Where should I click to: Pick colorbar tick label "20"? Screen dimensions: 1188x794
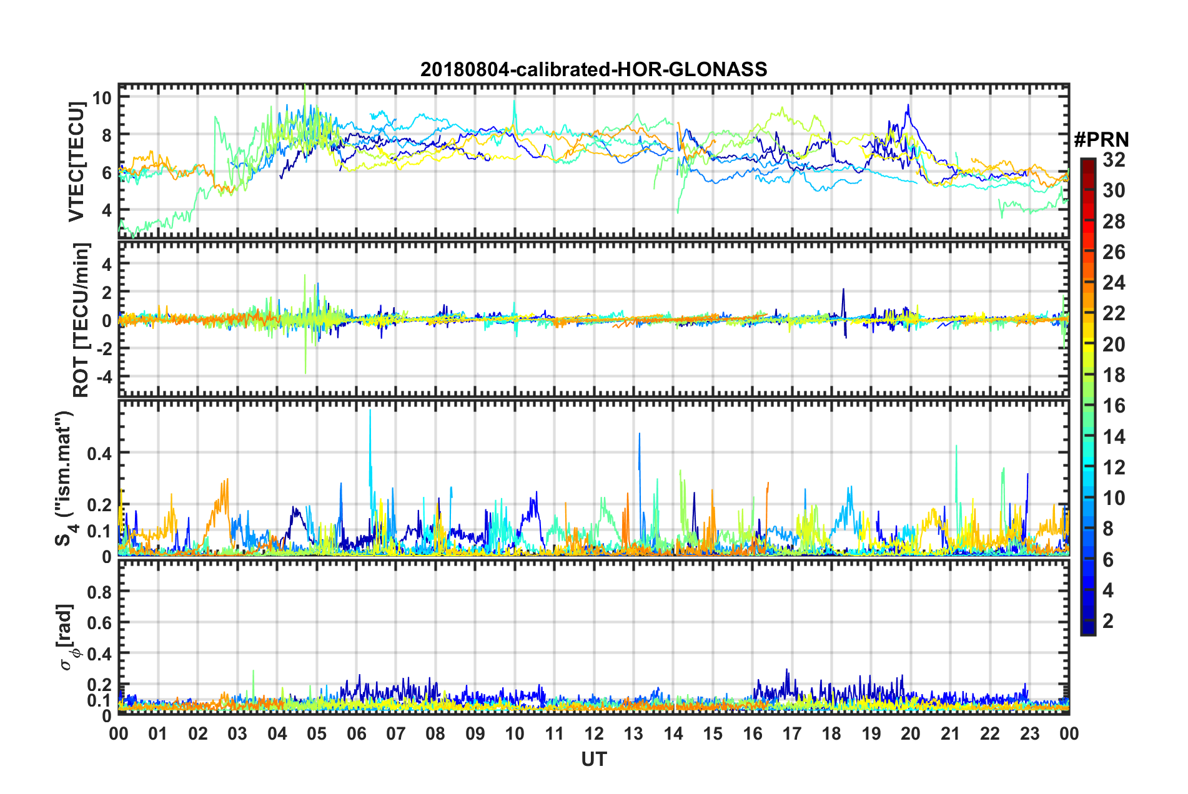coord(1114,345)
